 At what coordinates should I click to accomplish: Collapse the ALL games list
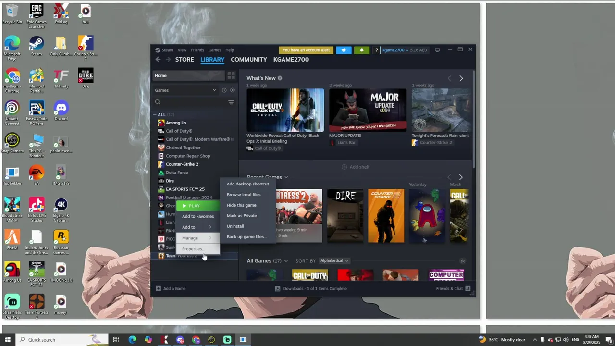click(x=155, y=115)
